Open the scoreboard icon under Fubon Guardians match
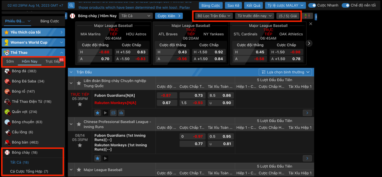 [x=113, y=113]
